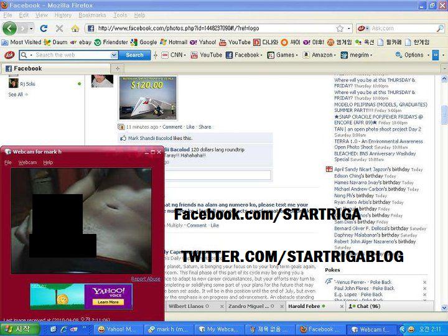Open the Back button history dropdown
This screenshot has width=448, height=336.
click(x=31, y=28)
